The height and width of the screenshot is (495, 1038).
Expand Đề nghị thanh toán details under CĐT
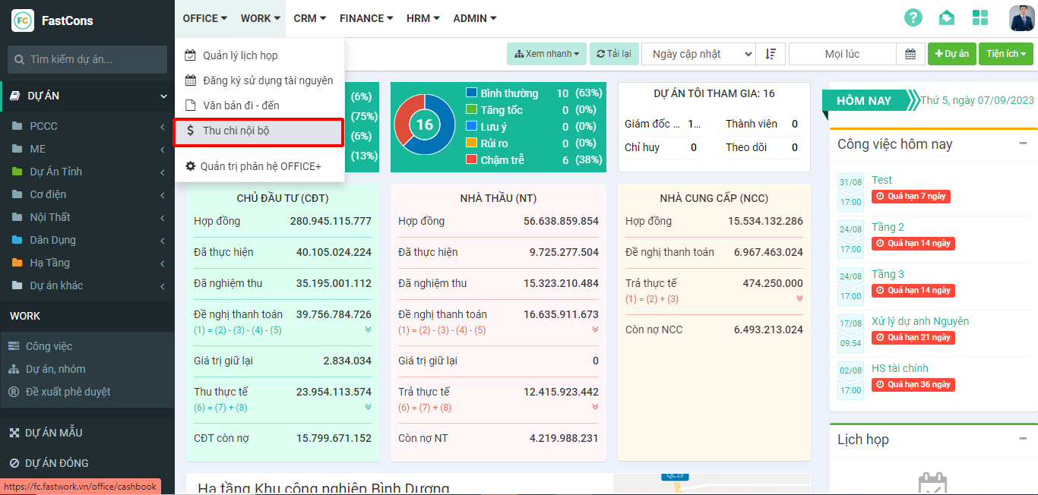[x=368, y=329]
